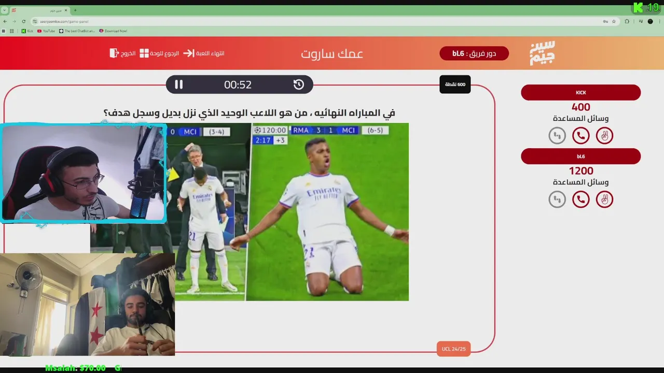664x373 pixels.
Task: Open the media control icon in toolbar
Action: [x=641, y=21]
